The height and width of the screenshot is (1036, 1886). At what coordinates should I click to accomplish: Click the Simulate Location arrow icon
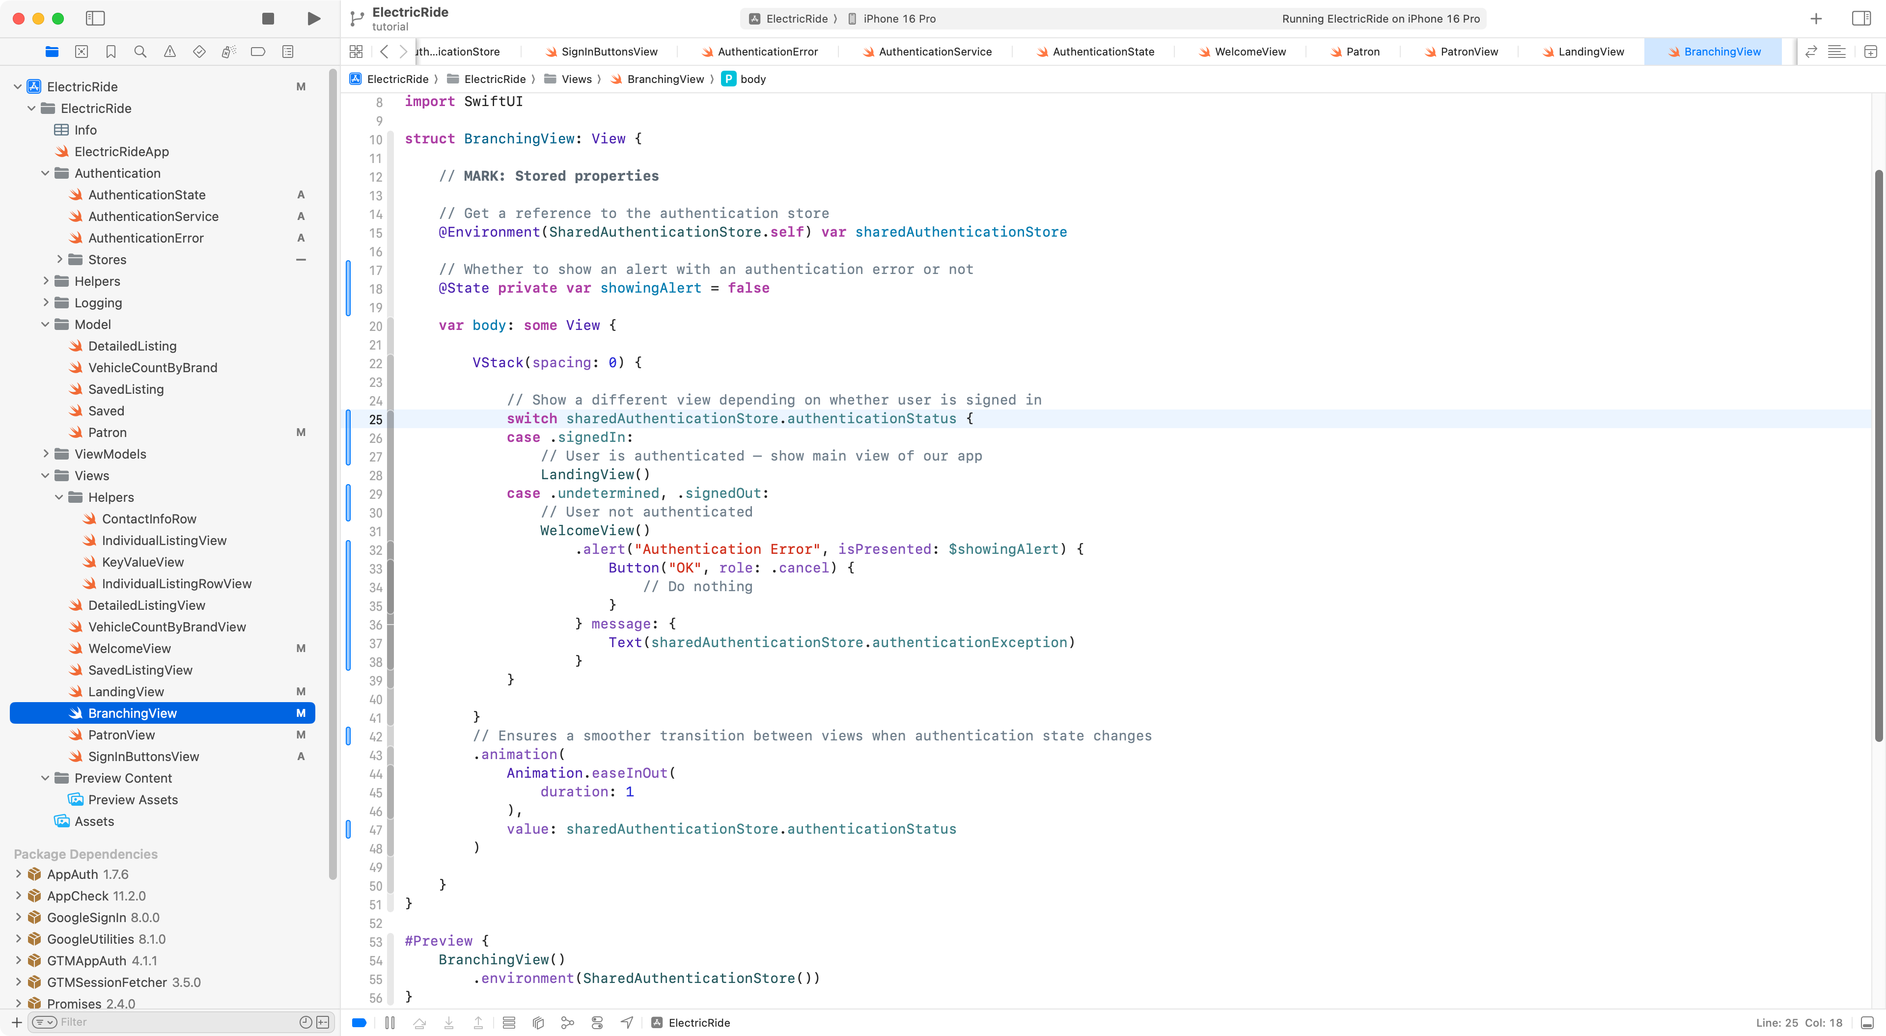pos(627,1023)
